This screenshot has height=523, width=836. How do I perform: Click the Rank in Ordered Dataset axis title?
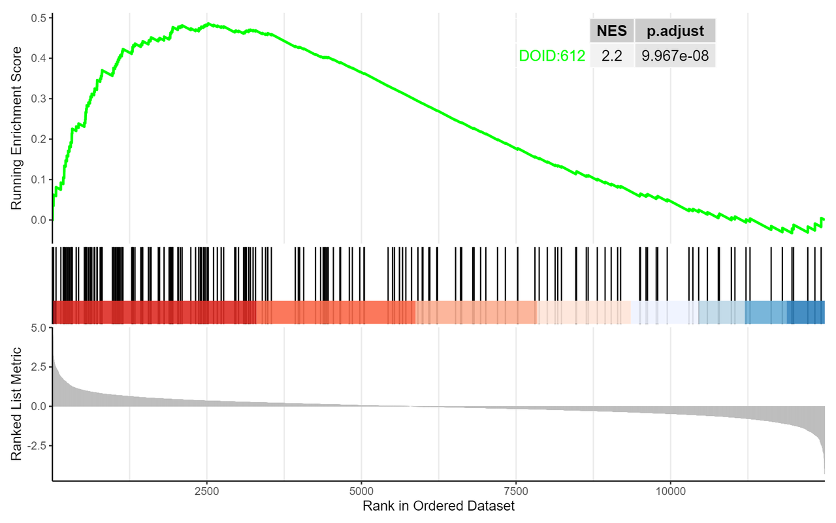(x=438, y=506)
